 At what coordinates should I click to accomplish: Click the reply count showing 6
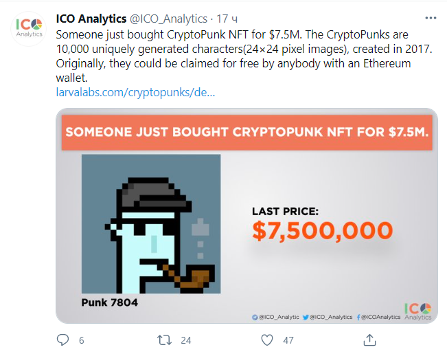82,340
